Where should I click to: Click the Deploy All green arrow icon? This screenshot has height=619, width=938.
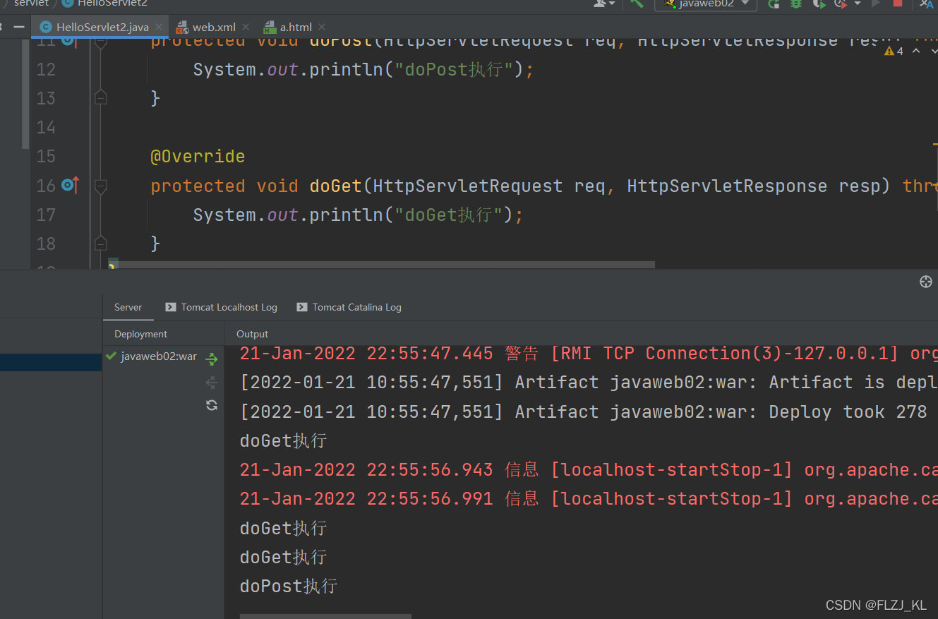211,359
